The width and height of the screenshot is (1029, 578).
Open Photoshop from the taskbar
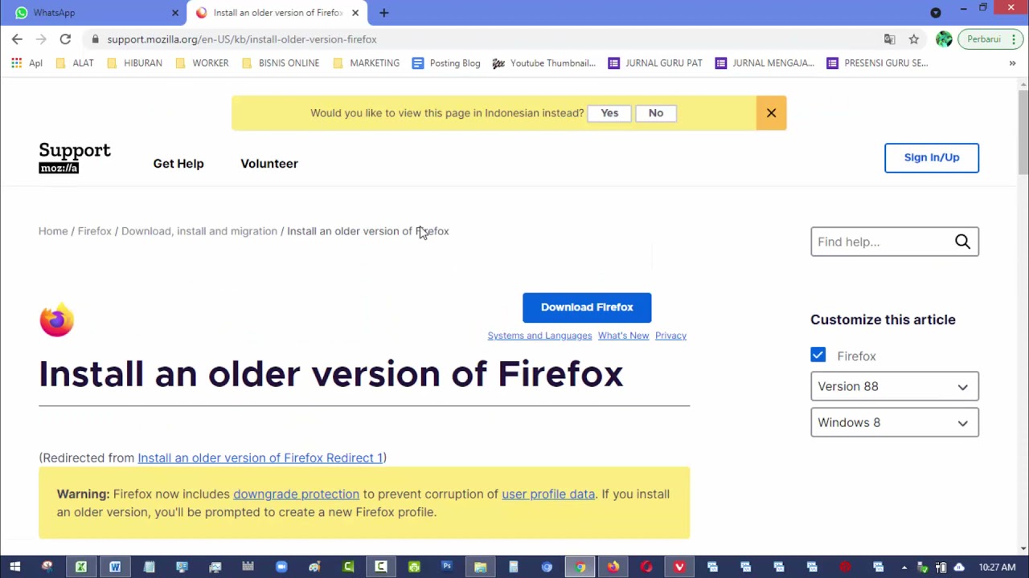447,567
